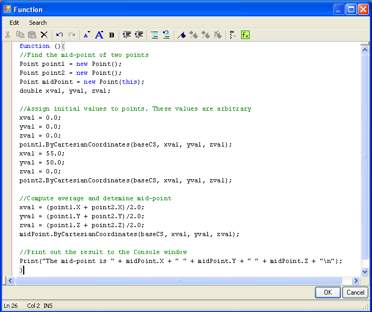The width and height of the screenshot is (372, 312).
Task: Close the Function window
Action: pos(364,9)
